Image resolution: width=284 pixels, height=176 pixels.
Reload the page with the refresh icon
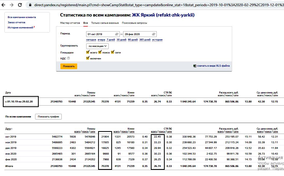[x=20, y=5]
